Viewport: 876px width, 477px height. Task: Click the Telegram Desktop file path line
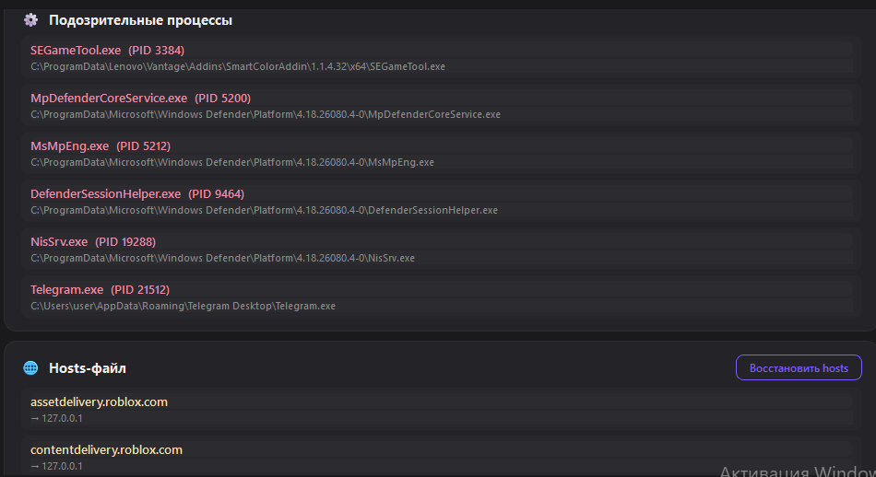point(183,307)
